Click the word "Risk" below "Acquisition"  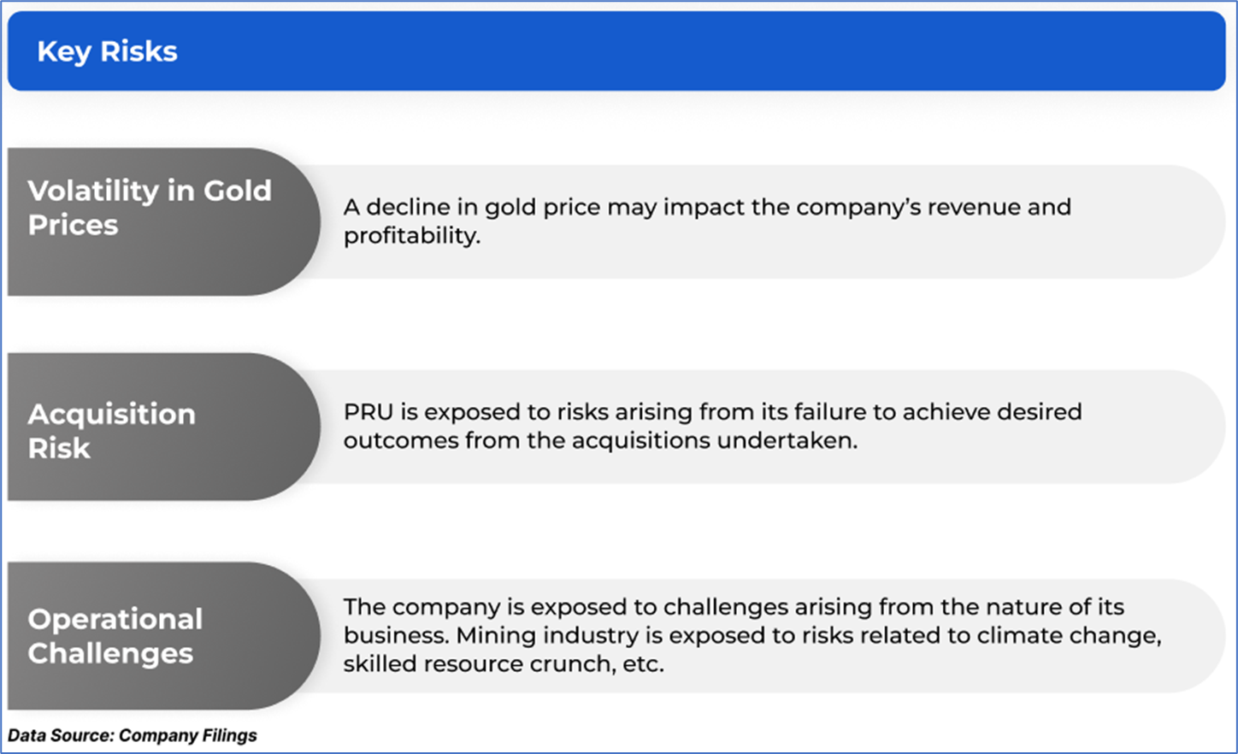(59, 448)
